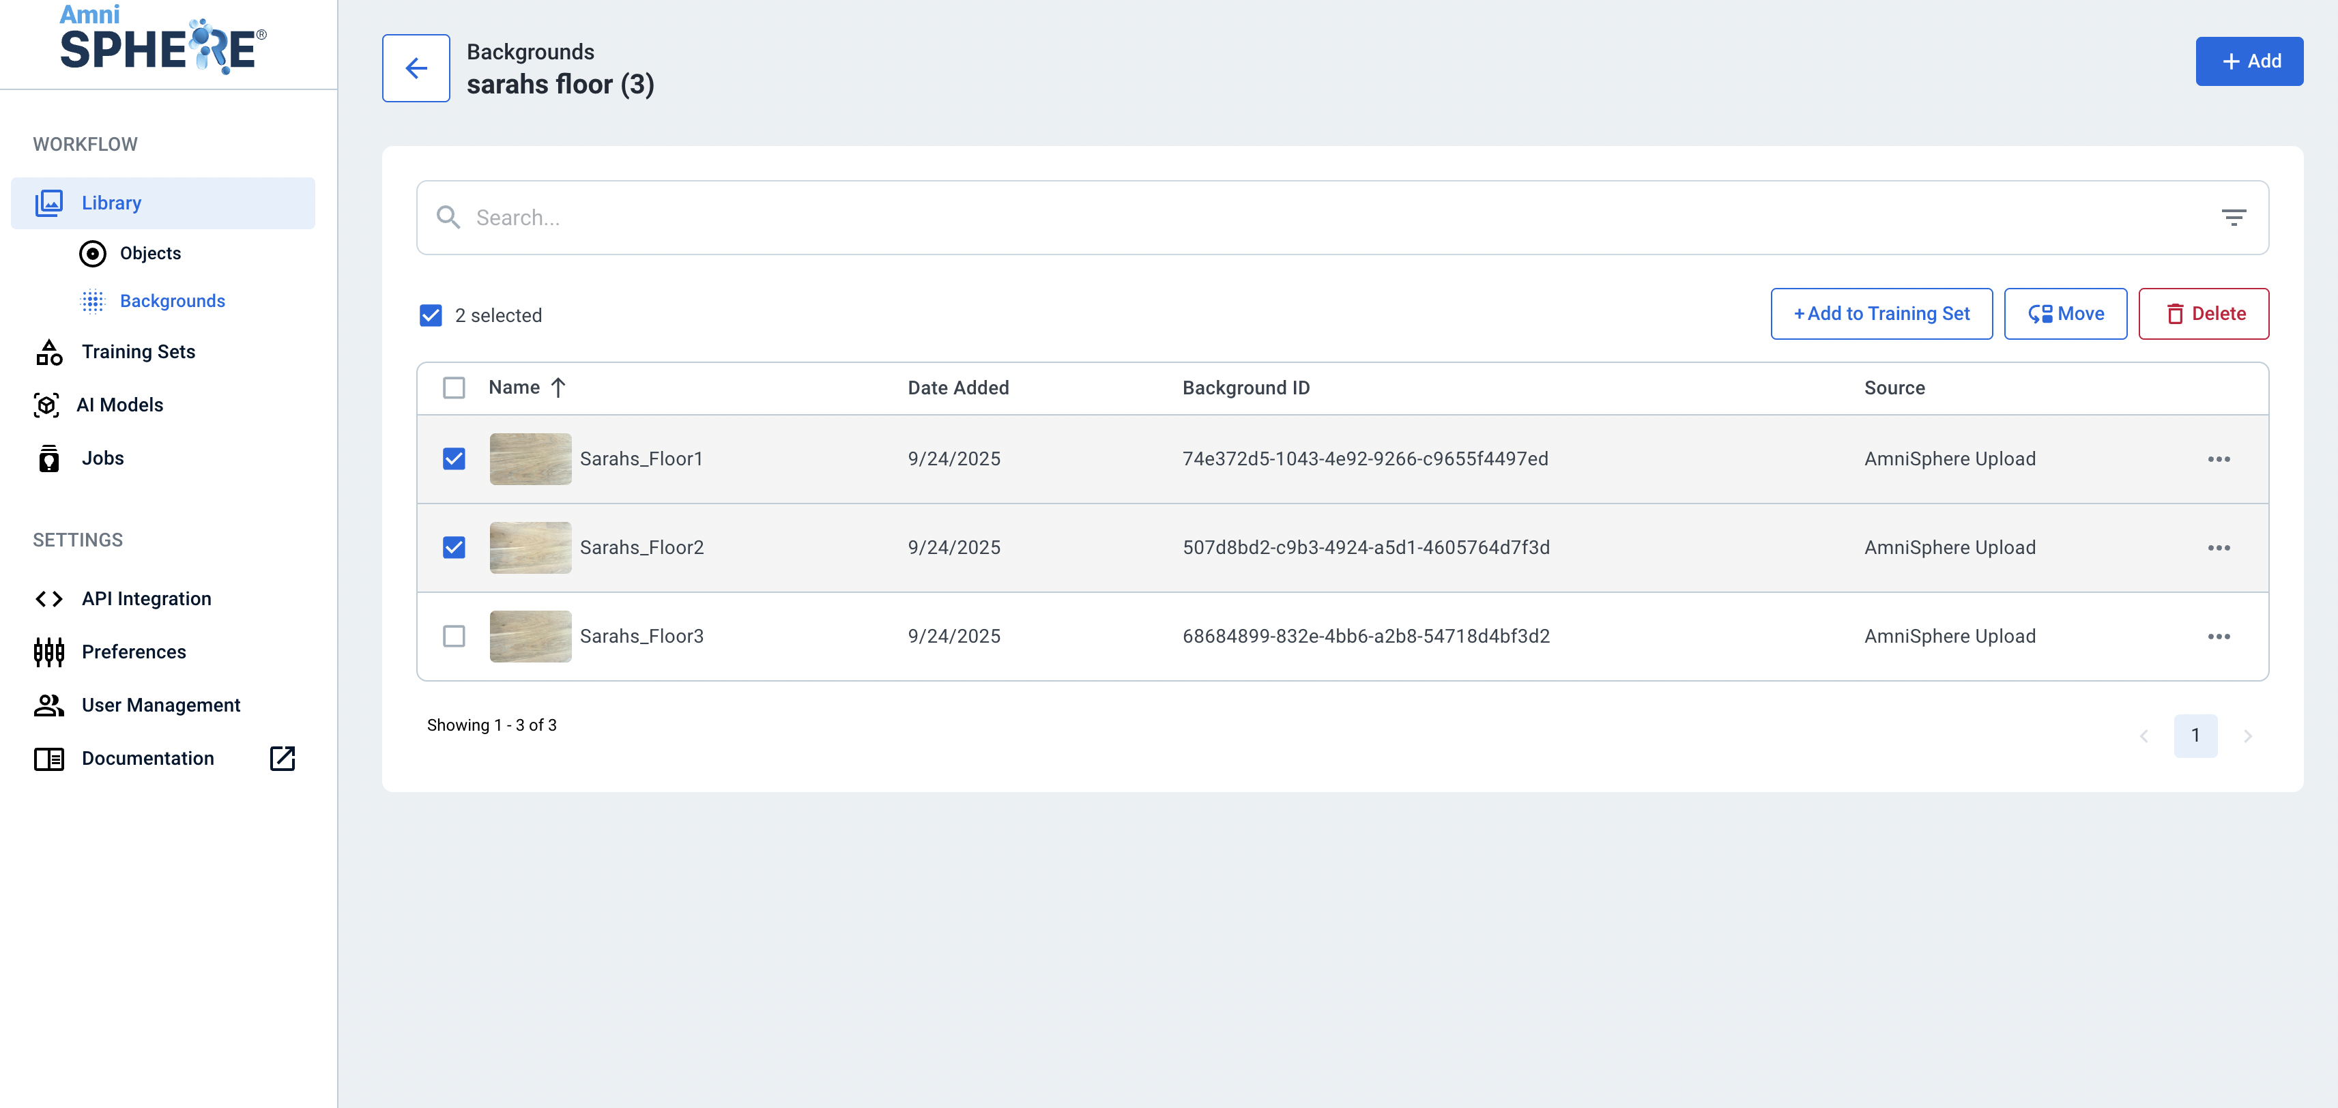Open API Integration settings
This screenshot has width=2338, height=1108.
pos(146,599)
